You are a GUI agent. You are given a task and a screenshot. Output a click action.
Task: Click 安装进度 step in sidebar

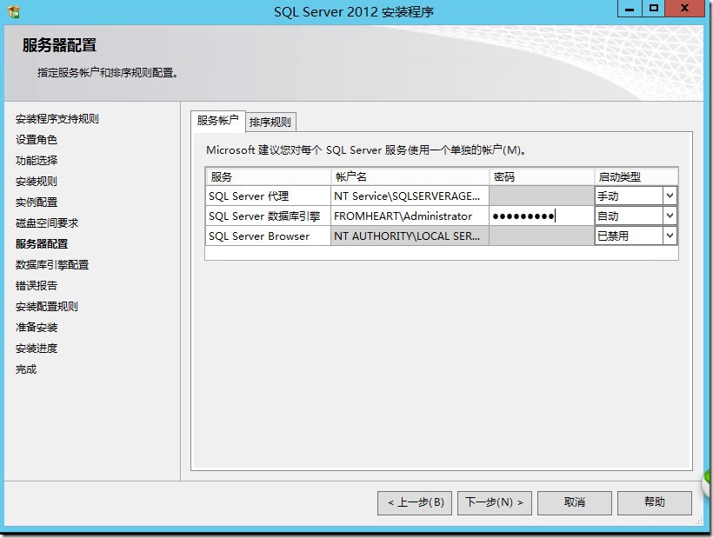(x=37, y=349)
